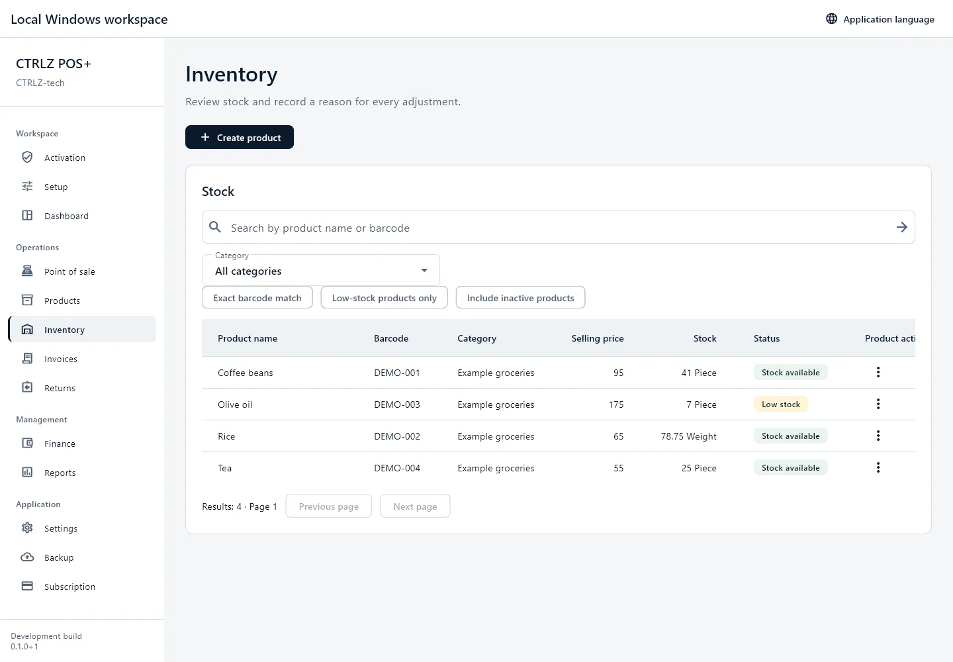This screenshot has width=953, height=662.
Task: Open the Category dropdown
Action: click(321, 270)
